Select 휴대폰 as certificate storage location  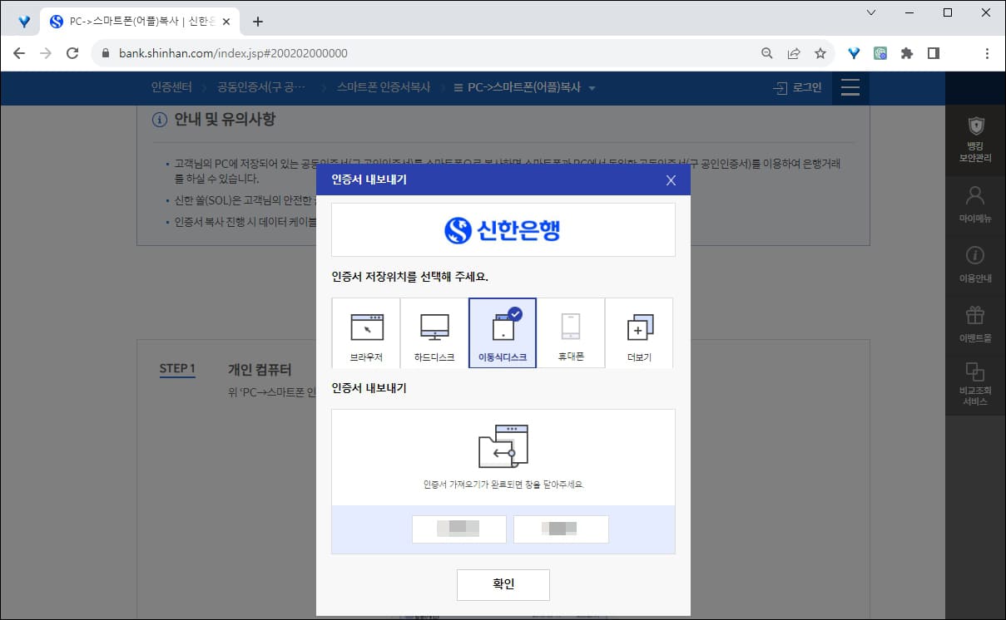click(x=571, y=332)
